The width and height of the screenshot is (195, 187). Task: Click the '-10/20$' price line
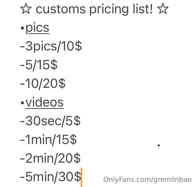coord(43,84)
